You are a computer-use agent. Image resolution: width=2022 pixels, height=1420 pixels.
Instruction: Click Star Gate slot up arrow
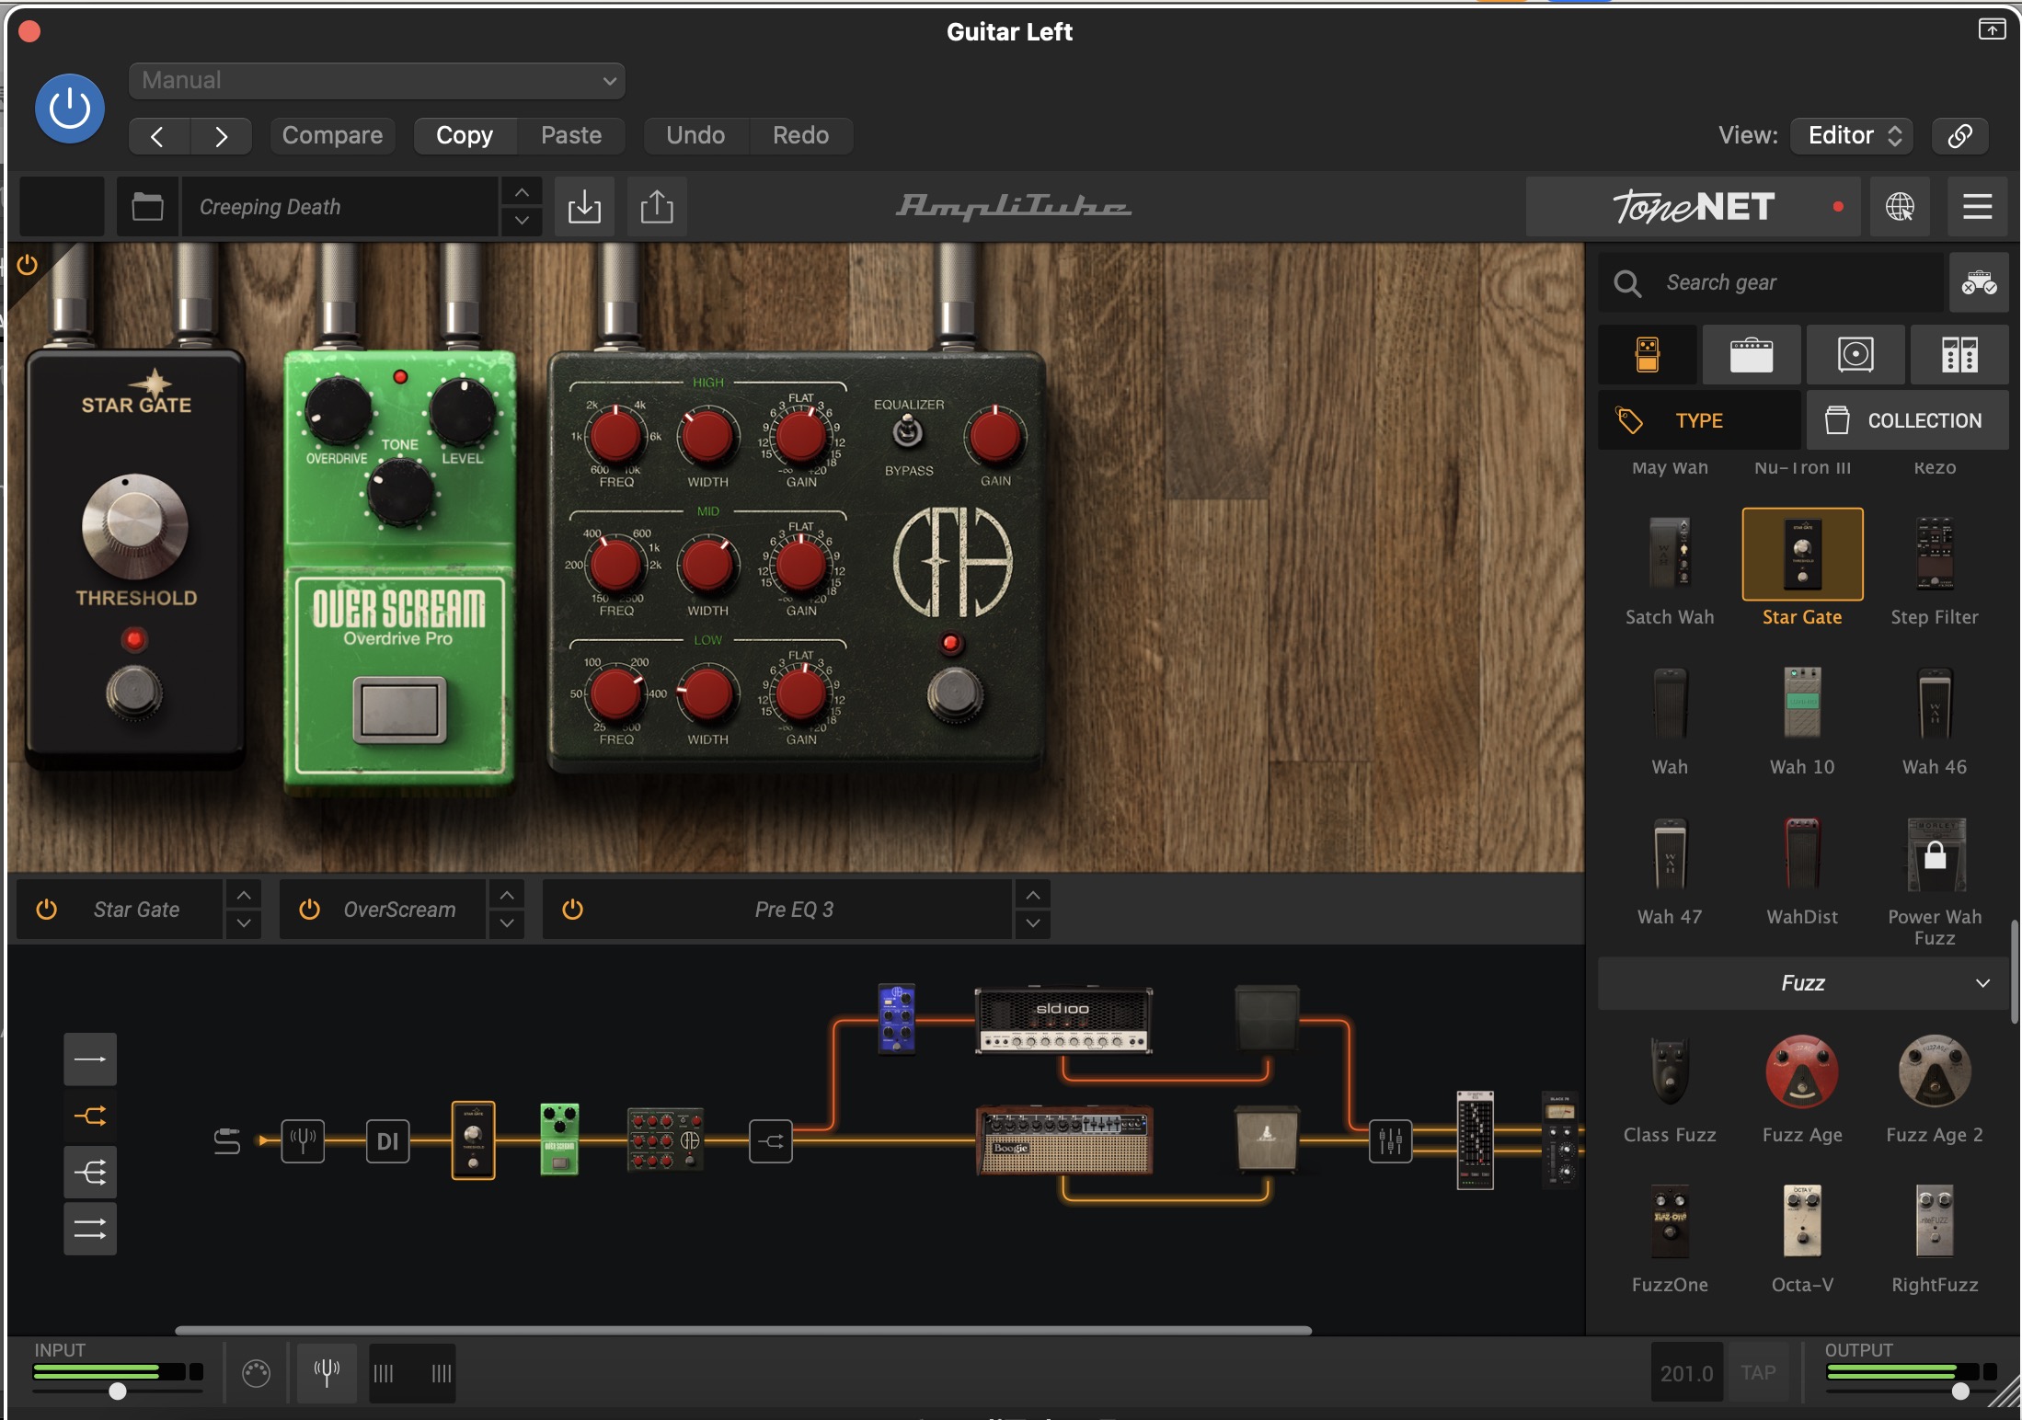pyautogui.click(x=244, y=895)
